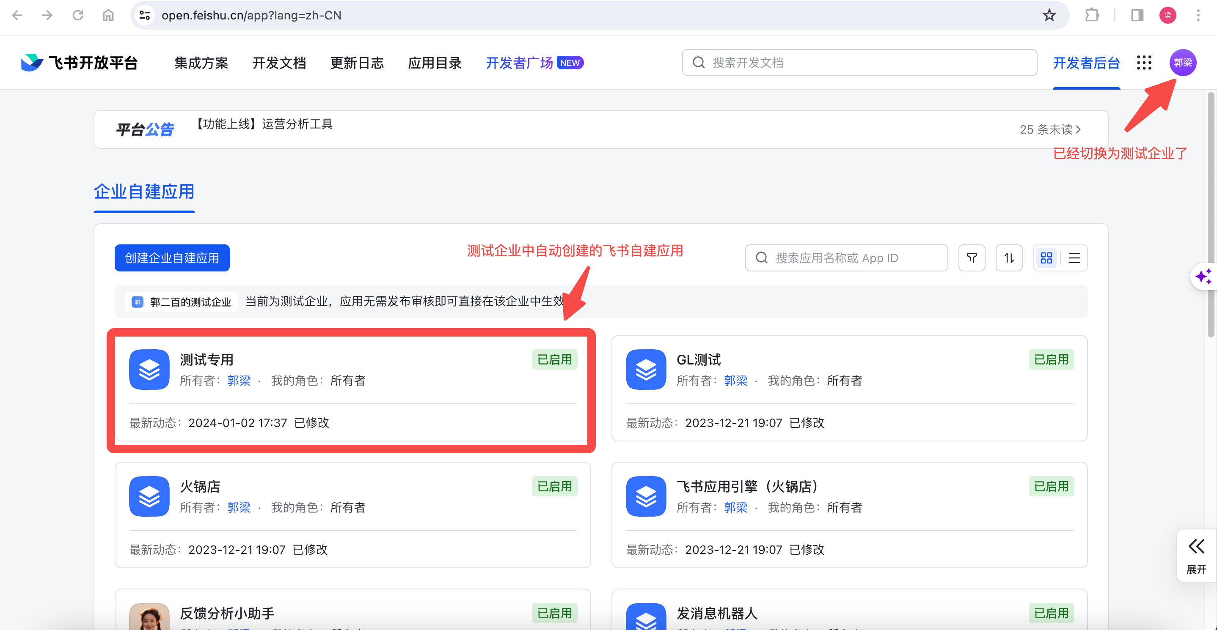The width and height of the screenshot is (1217, 630).
Task: Click 已启用 status on 火锅店 card
Action: coord(554,486)
